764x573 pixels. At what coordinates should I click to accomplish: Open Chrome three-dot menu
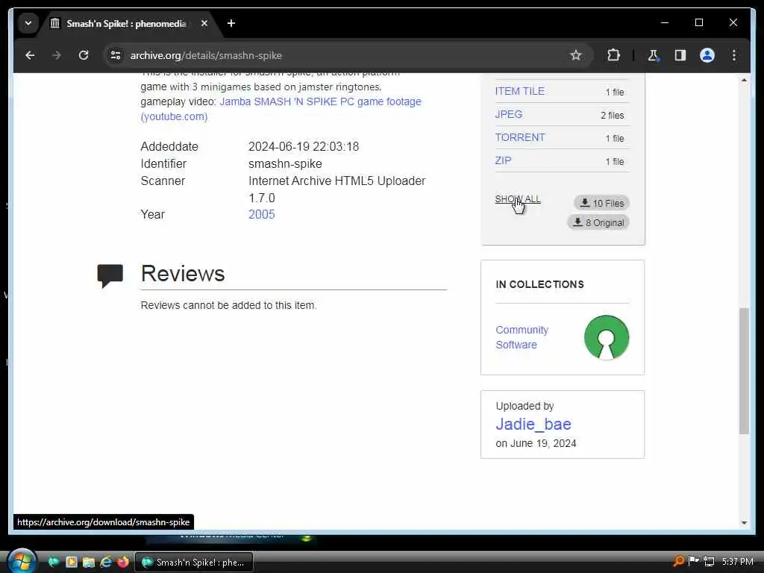point(734,55)
